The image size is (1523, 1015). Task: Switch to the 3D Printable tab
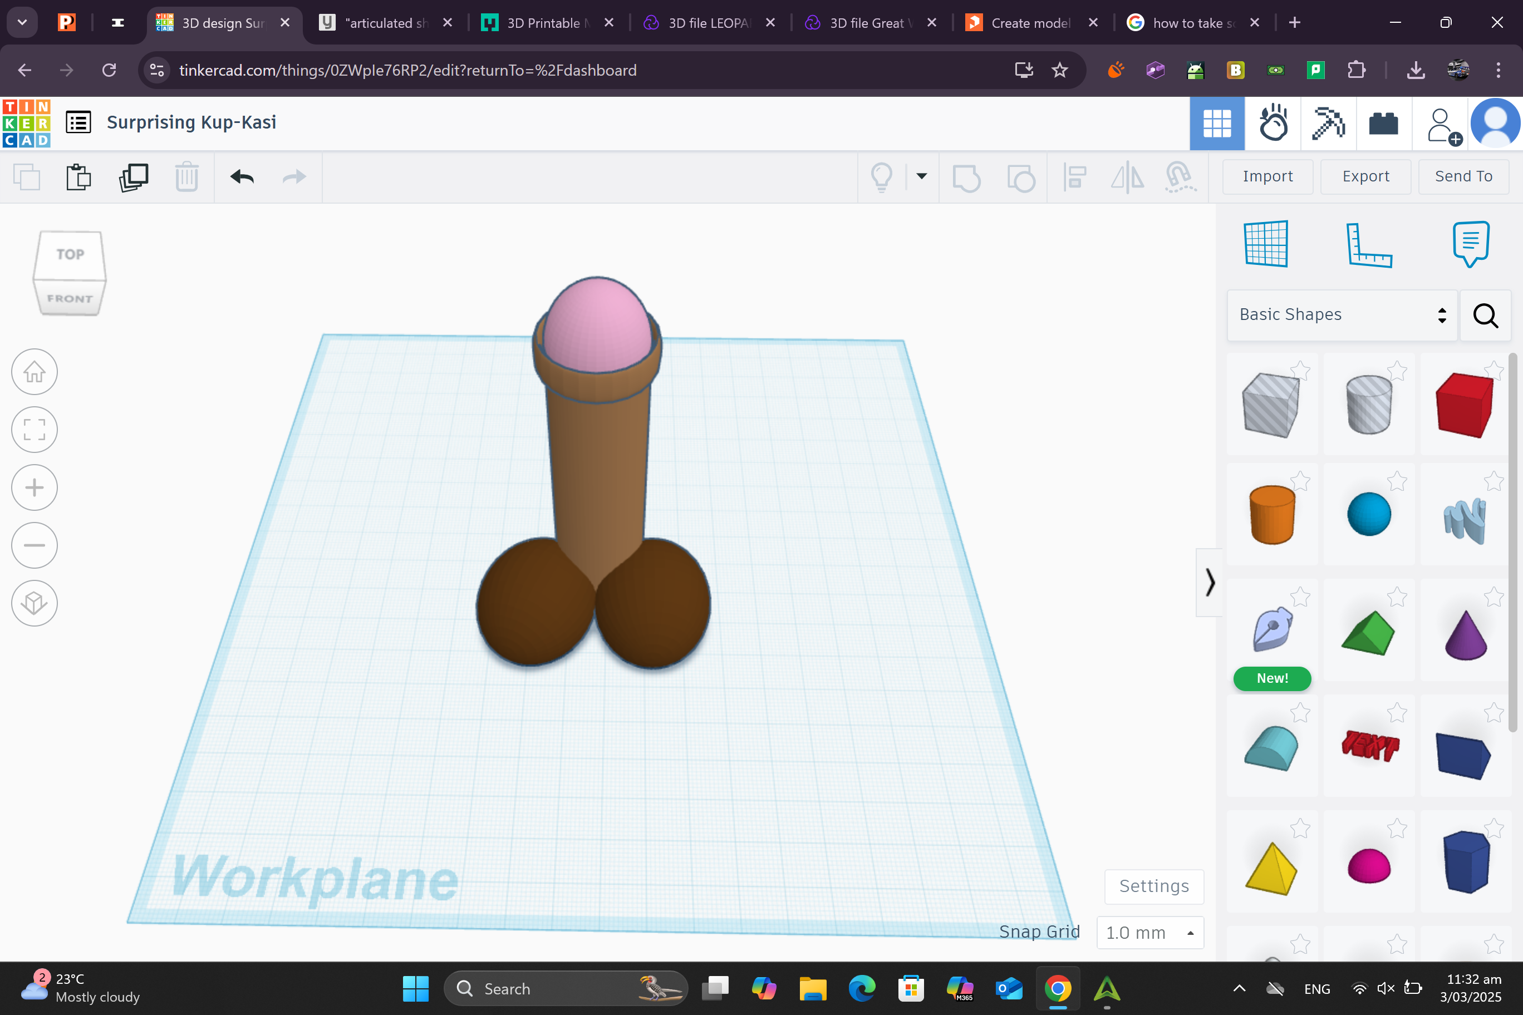[548, 23]
